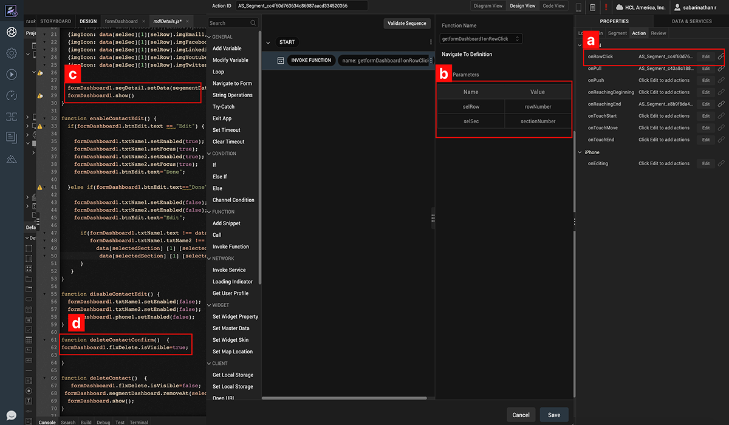Open the DATA & SERVICES tab
The image size is (729, 425).
point(691,21)
